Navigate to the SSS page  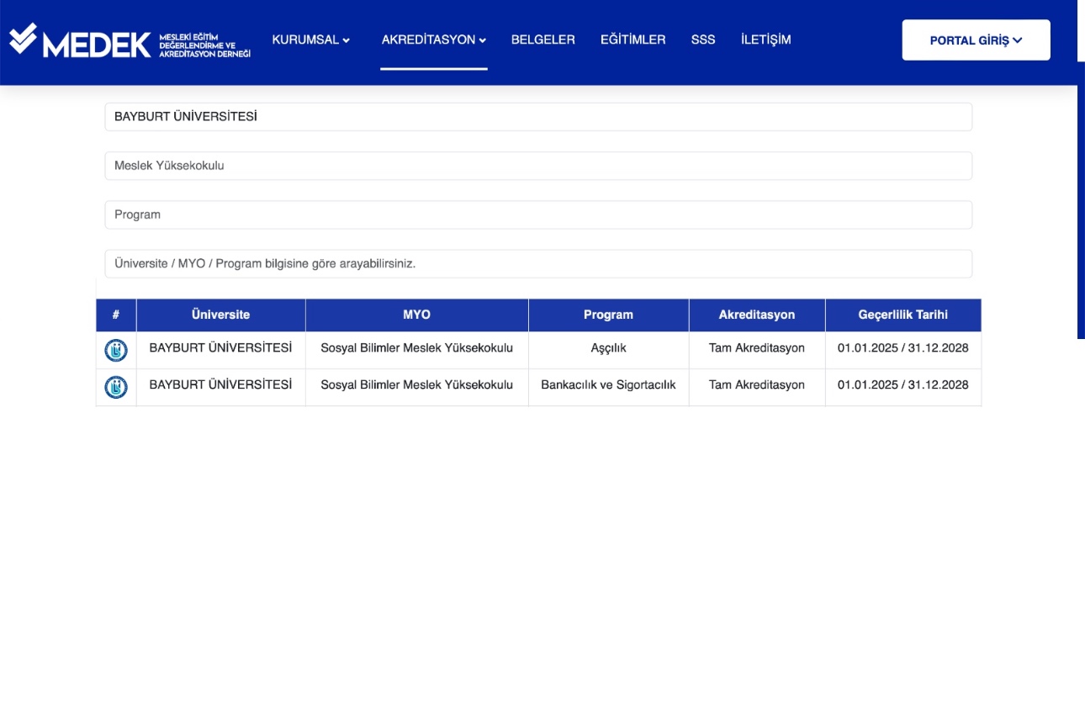pos(702,40)
